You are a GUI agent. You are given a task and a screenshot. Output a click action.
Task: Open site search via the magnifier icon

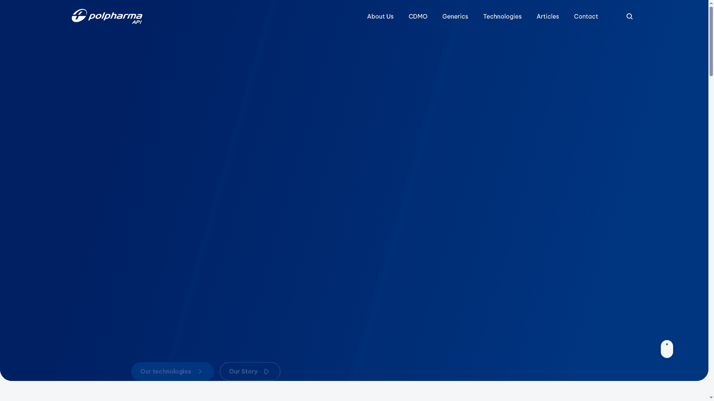629,16
